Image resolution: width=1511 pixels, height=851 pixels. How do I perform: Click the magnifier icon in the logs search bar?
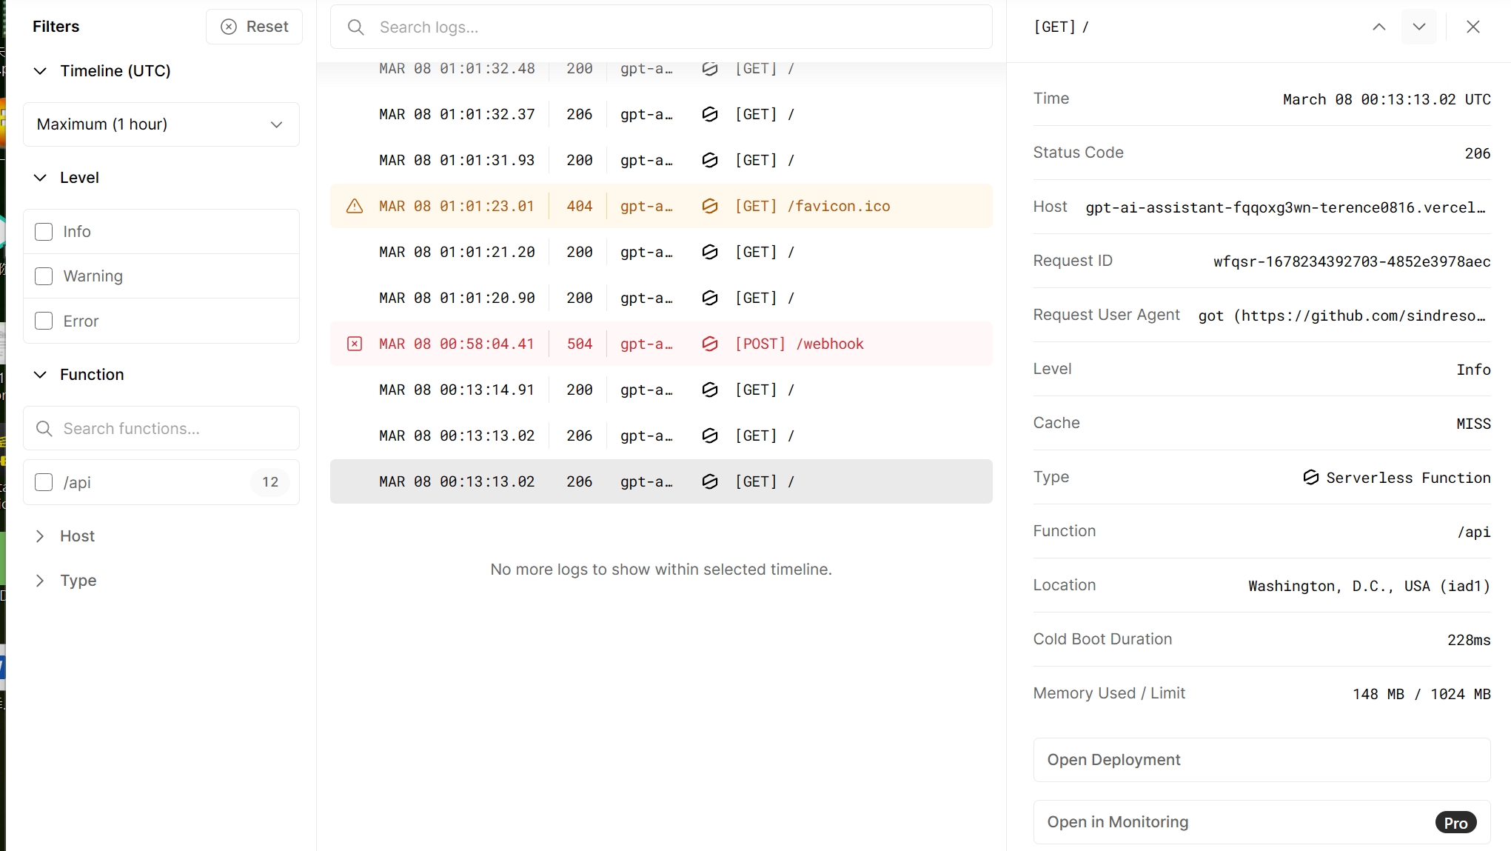tap(355, 27)
